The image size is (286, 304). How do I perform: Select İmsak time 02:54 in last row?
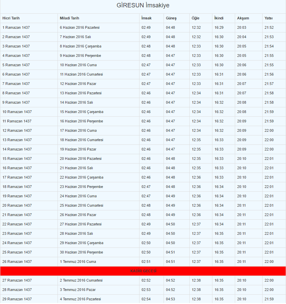[146, 299]
